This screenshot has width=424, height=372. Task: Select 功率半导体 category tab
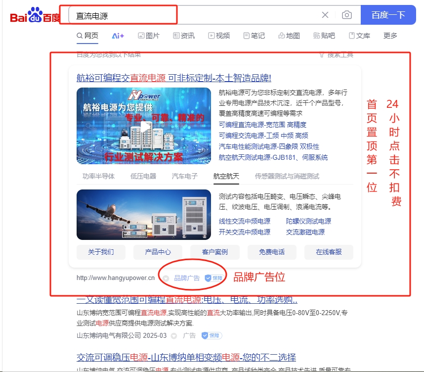[x=98, y=176]
